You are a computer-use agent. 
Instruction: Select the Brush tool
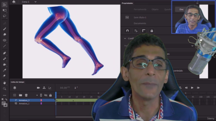4,29
